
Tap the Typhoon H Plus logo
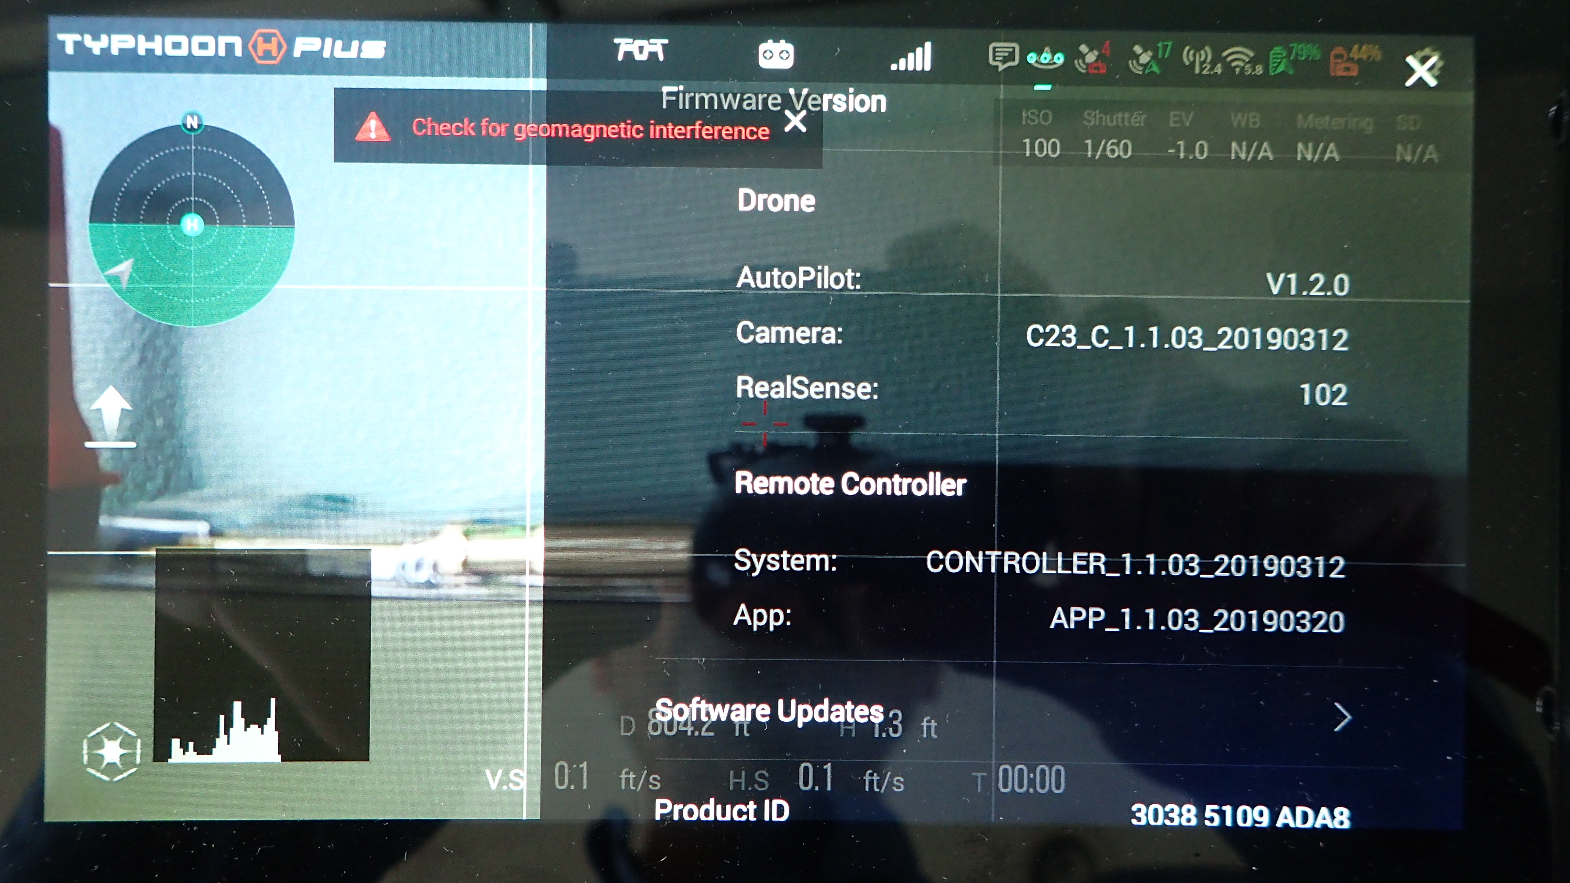221,46
